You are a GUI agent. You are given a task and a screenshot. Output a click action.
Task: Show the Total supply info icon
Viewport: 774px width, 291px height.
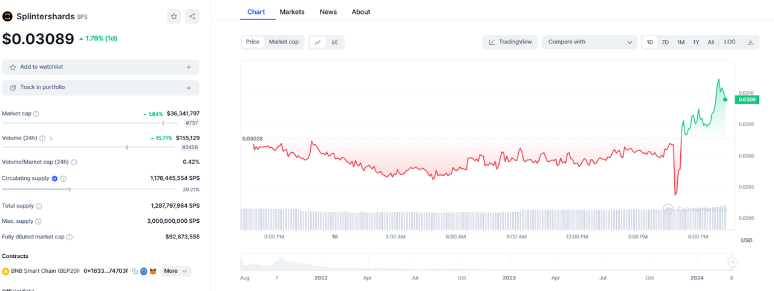(x=39, y=206)
